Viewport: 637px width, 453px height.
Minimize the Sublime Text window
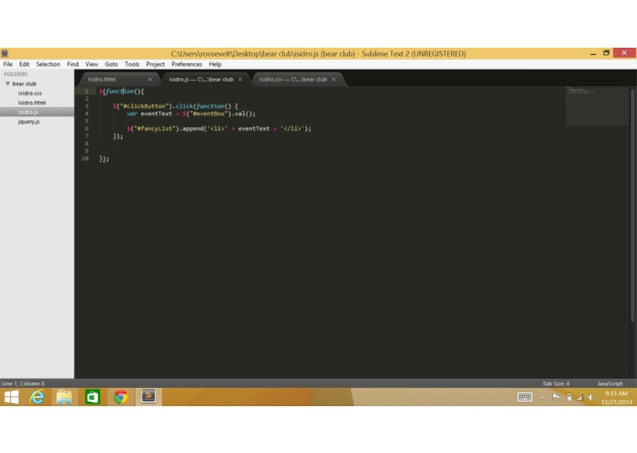pos(593,53)
